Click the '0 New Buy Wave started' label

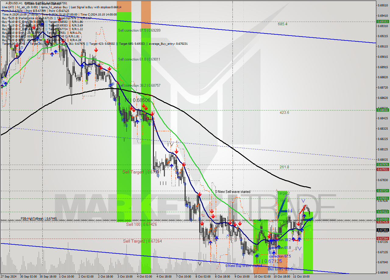pos(243,266)
